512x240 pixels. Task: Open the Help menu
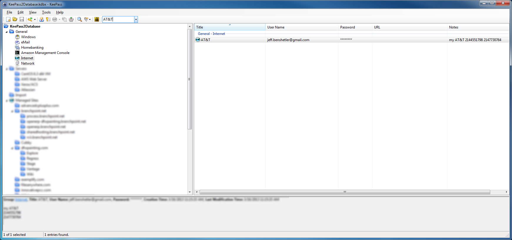click(60, 12)
